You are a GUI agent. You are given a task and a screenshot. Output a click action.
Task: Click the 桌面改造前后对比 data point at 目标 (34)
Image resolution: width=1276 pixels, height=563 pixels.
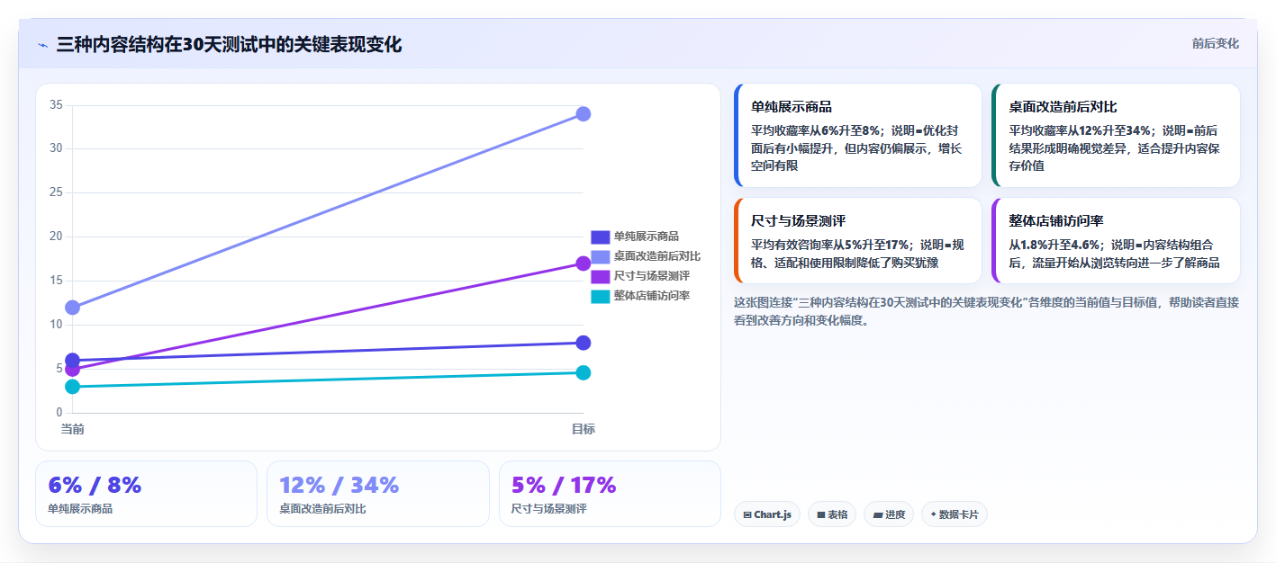pos(583,114)
